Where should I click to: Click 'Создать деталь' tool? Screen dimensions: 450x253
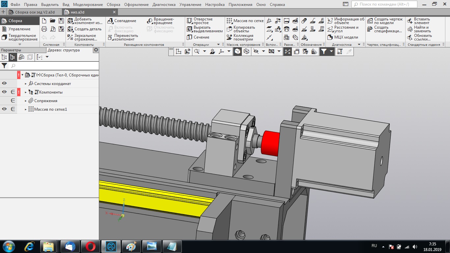click(x=84, y=29)
